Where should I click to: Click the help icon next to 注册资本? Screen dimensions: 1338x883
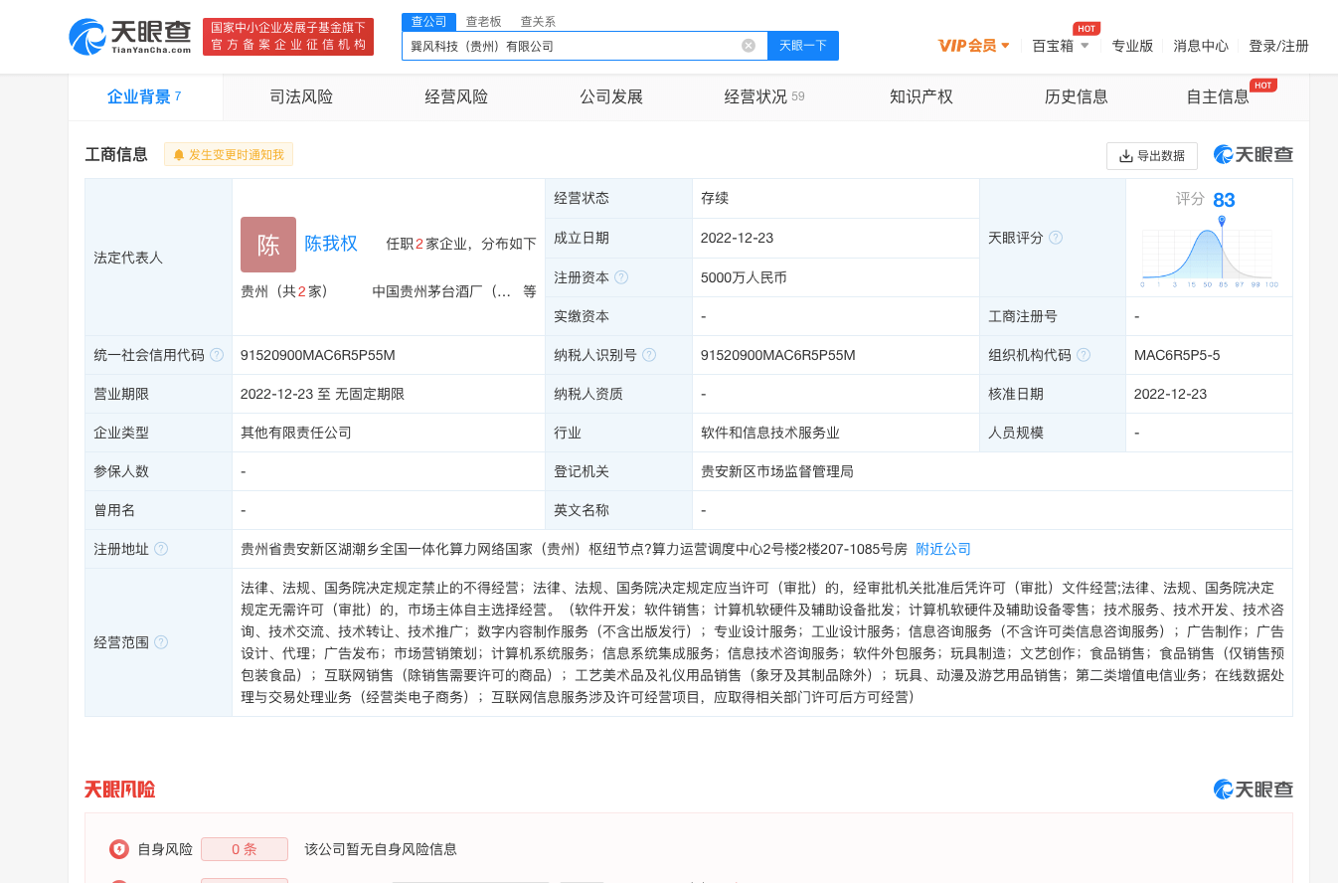[x=621, y=277]
